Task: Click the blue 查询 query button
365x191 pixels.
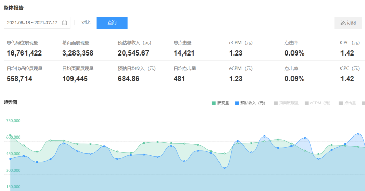Action: pos(112,23)
